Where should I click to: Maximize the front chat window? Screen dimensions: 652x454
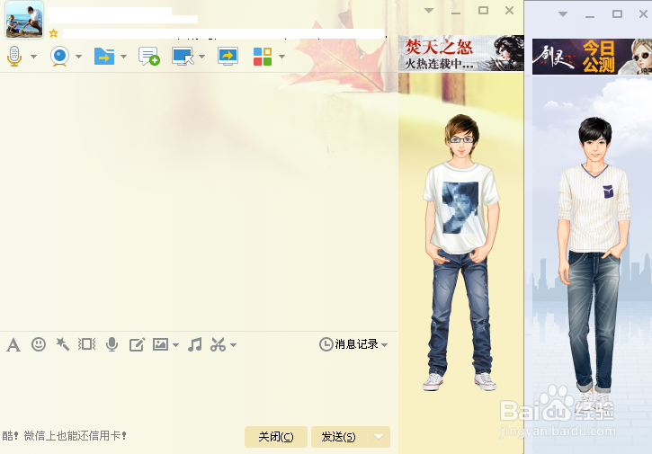(x=483, y=11)
